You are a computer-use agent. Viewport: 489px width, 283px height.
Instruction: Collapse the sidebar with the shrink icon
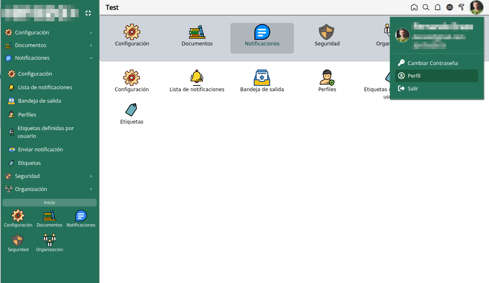[x=88, y=13]
